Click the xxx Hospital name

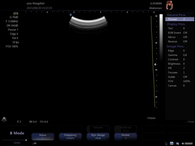(x=35, y=4)
